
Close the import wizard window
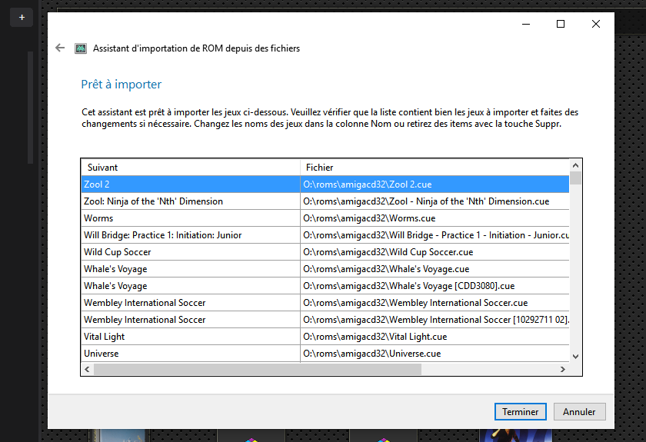pos(596,24)
